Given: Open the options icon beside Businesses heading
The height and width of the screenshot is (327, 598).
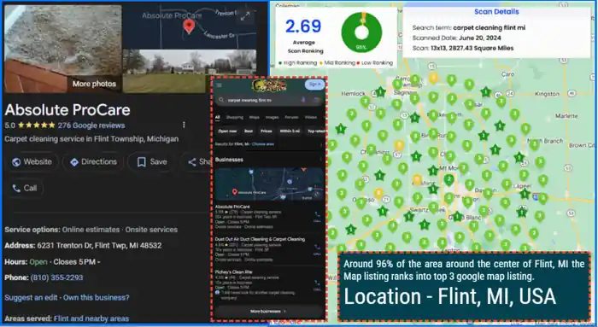Looking at the screenshot, I should (x=321, y=160).
